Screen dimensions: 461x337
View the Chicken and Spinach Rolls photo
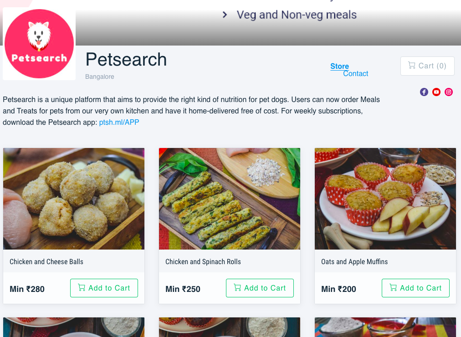[x=230, y=199]
